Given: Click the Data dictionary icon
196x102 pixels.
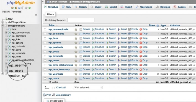Looking at the screenshot, I should [x=54, y=95].
